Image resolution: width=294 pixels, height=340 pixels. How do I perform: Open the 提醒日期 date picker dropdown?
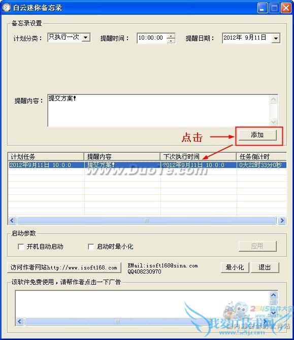(276, 39)
